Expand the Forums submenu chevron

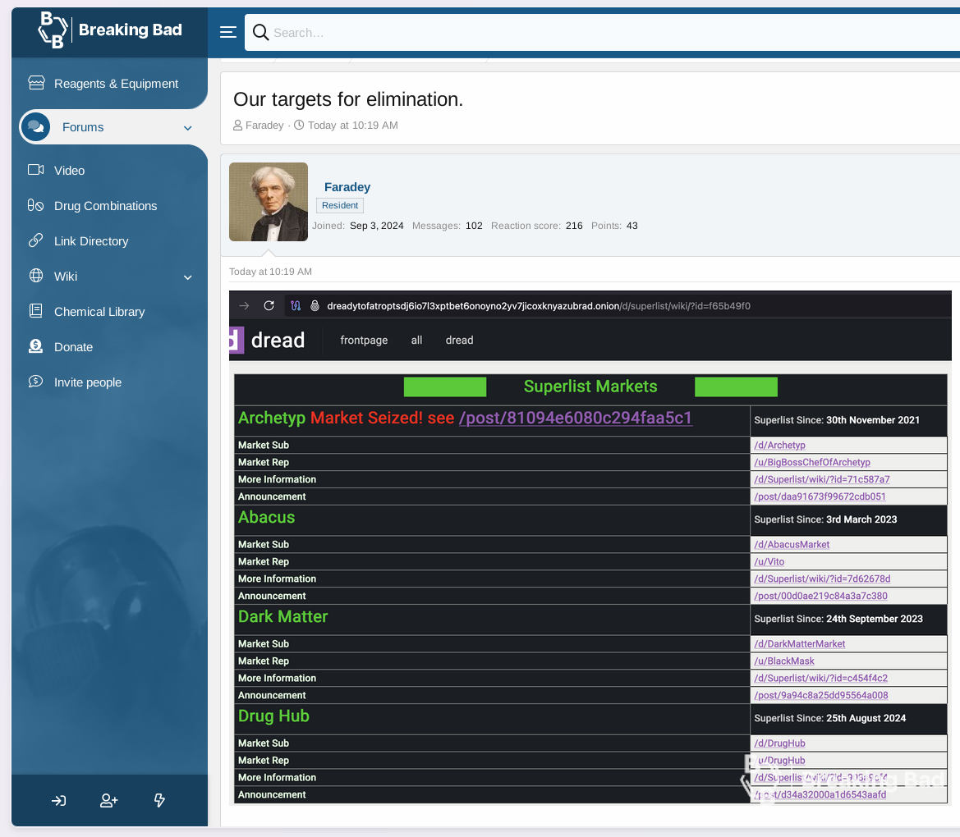188,128
